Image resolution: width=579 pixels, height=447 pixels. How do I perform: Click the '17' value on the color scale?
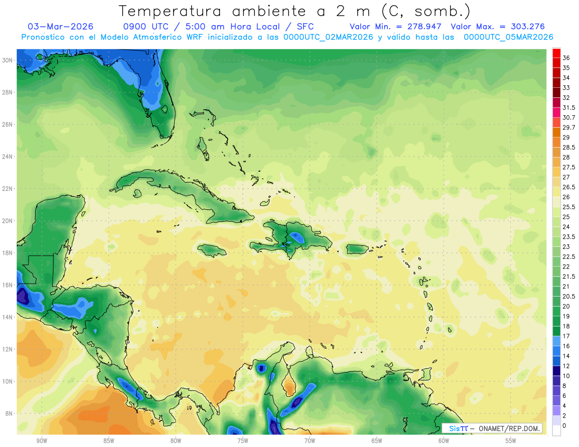[x=566, y=336]
